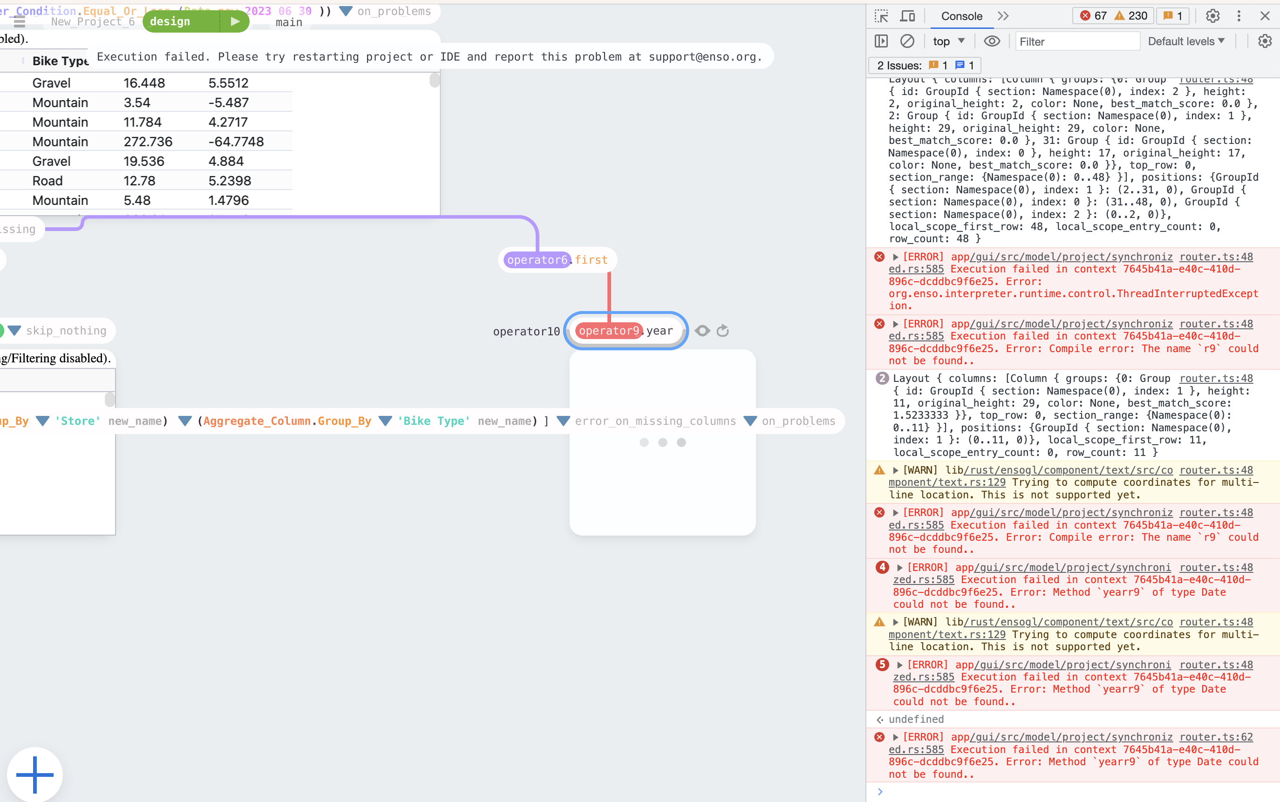Create a live expression with the eye icon
Image resolution: width=1280 pixels, height=802 pixels.
(991, 41)
